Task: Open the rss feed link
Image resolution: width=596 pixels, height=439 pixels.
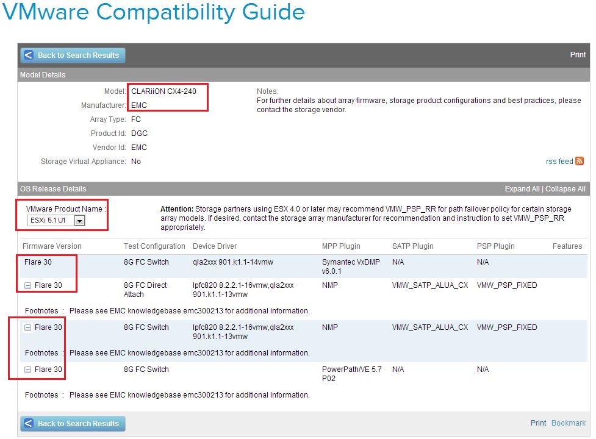Action: [559, 162]
